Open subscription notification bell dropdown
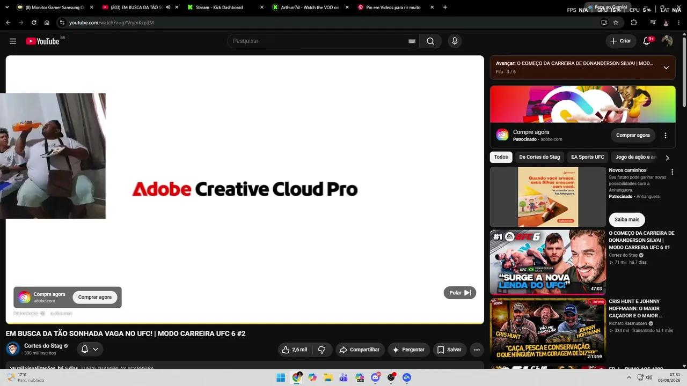The height and width of the screenshot is (386, 687). click(x=90, y=350)
